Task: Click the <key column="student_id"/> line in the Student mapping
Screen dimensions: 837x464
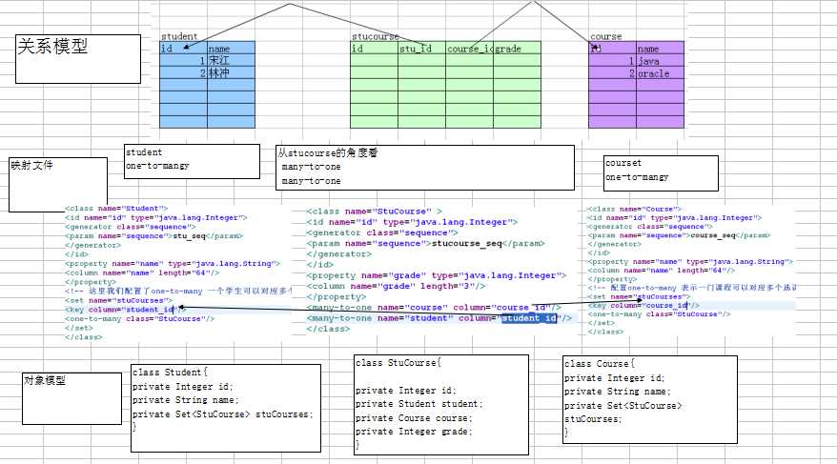Action: (126, 310)
